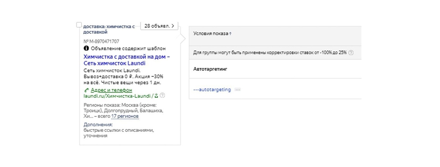Open the help icon beside the bid adjustments note
Viewport: 440px width, 167px height.
tap(351, 53)
